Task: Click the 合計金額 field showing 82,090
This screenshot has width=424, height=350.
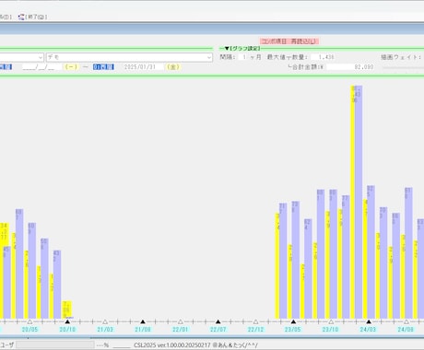Action: [x=350, y=66]
